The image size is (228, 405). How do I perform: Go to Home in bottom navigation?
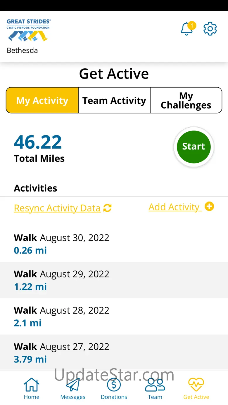[32, 388]
